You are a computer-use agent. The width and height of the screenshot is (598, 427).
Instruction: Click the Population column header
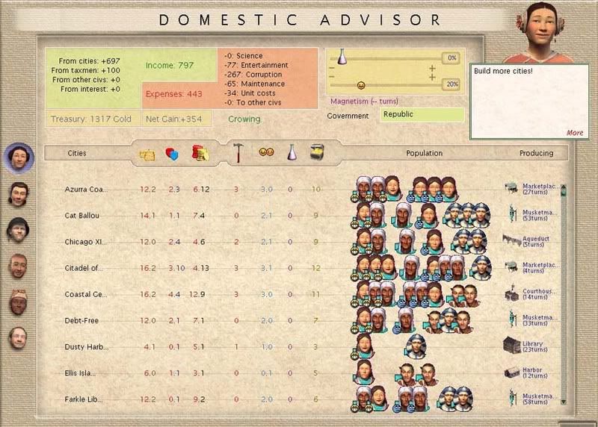[424, 153]
